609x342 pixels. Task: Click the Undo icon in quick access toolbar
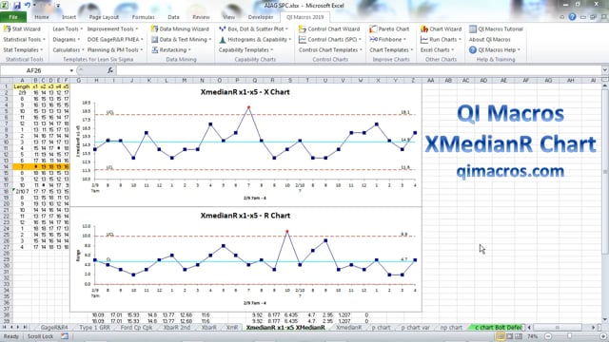(x=28, y=6)
